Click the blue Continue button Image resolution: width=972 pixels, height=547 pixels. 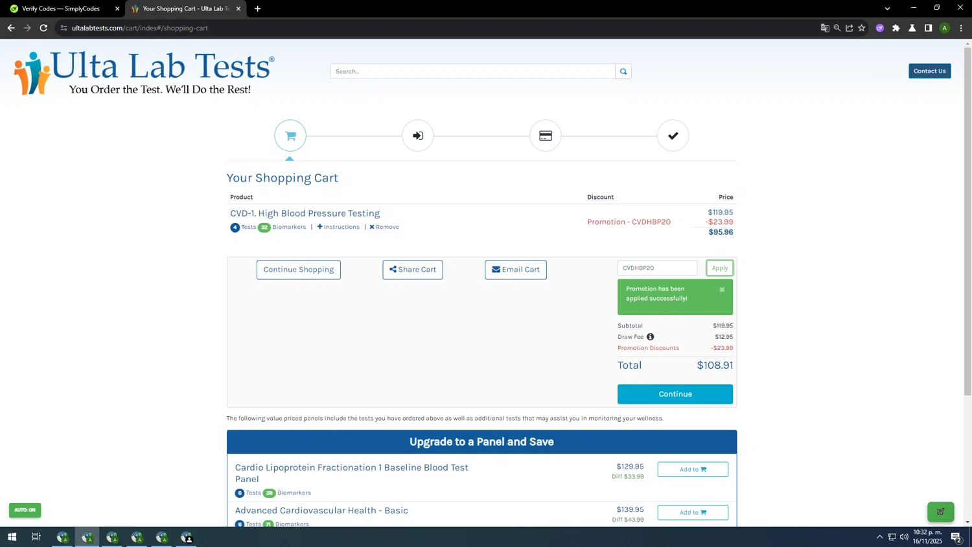[675, 394]
